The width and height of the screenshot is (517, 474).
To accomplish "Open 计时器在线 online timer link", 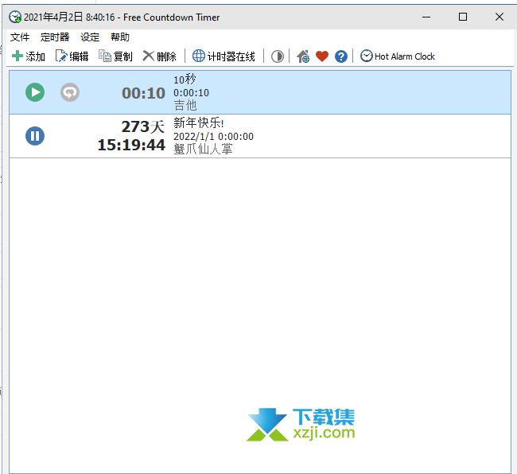I will 224,56.
